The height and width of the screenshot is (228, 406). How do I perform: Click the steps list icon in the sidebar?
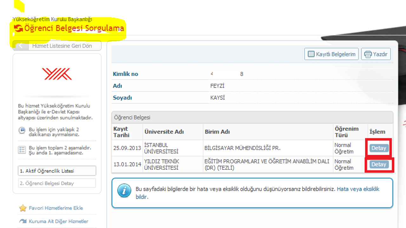tap(22, 149)
